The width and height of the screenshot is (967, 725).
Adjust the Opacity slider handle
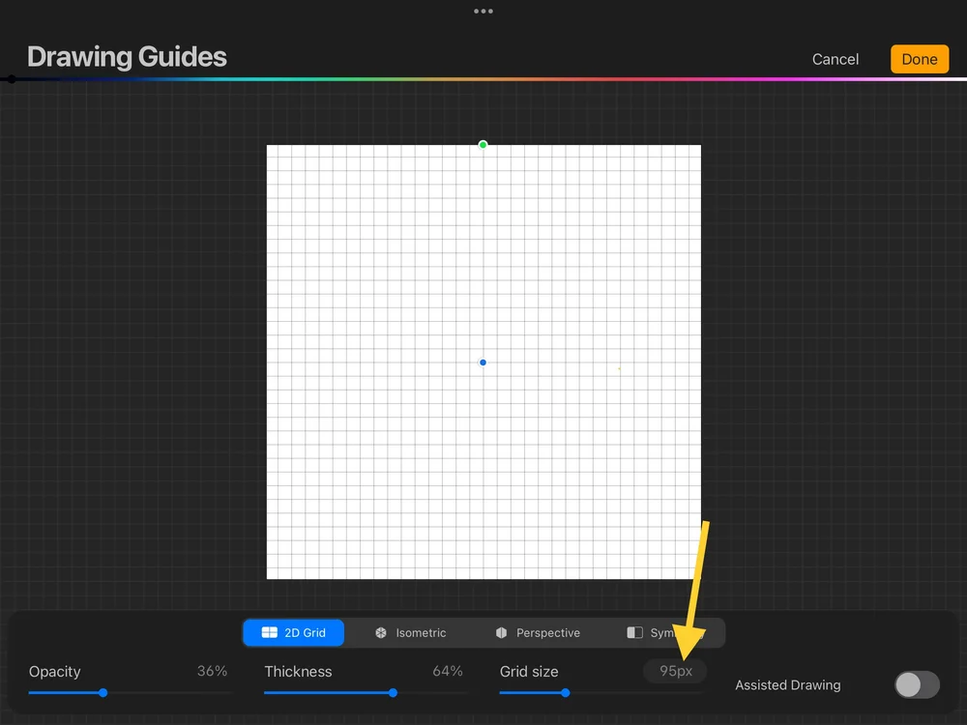point(102,693)
